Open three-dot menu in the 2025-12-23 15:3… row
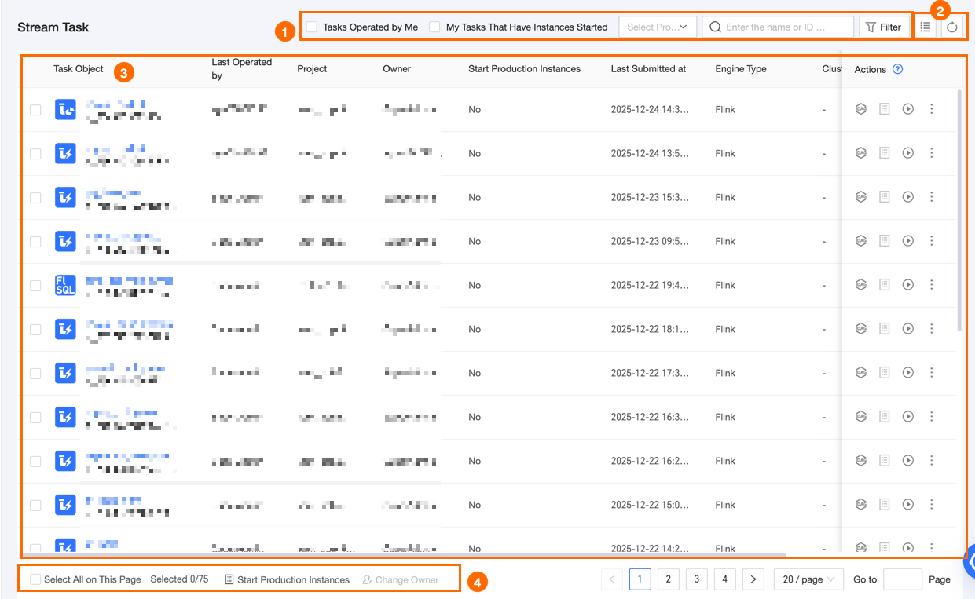Viewport: 975px width, 599px height. (x=932, y=197)
